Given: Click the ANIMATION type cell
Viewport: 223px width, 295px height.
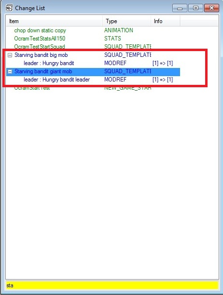Looking at the screenshot, I should 119,30.
